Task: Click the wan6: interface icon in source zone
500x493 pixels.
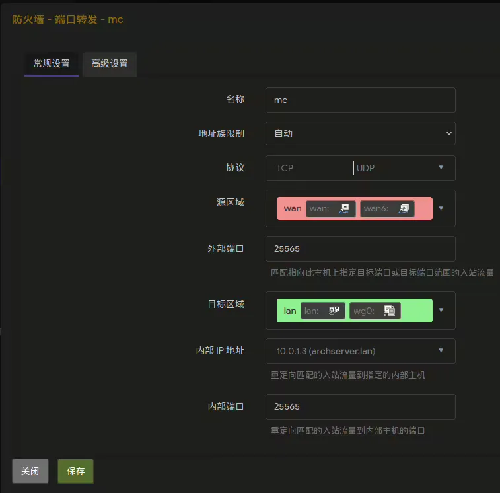Action: pyautogui.click(x=404, y=209)
